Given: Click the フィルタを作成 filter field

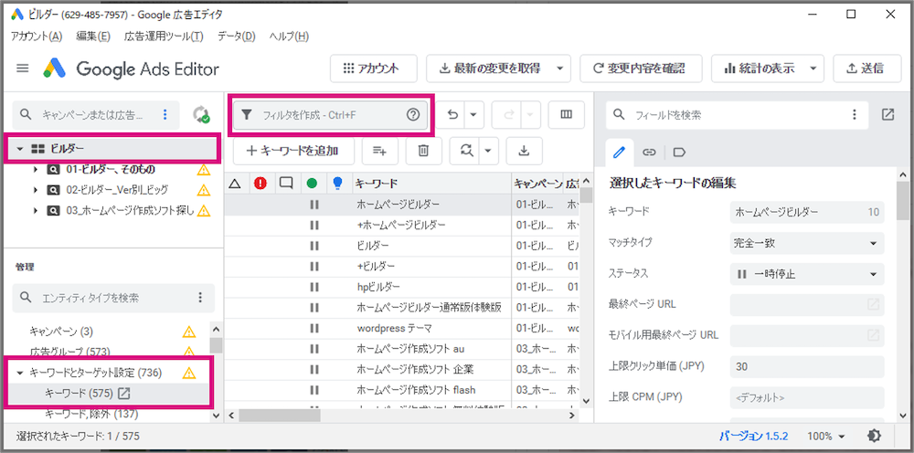Looking at the screenshot, I should pos(331,115).
